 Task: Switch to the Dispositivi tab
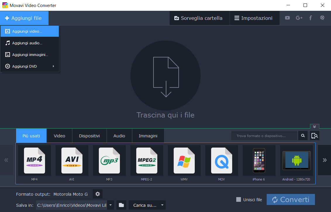[x=89, y=136]
